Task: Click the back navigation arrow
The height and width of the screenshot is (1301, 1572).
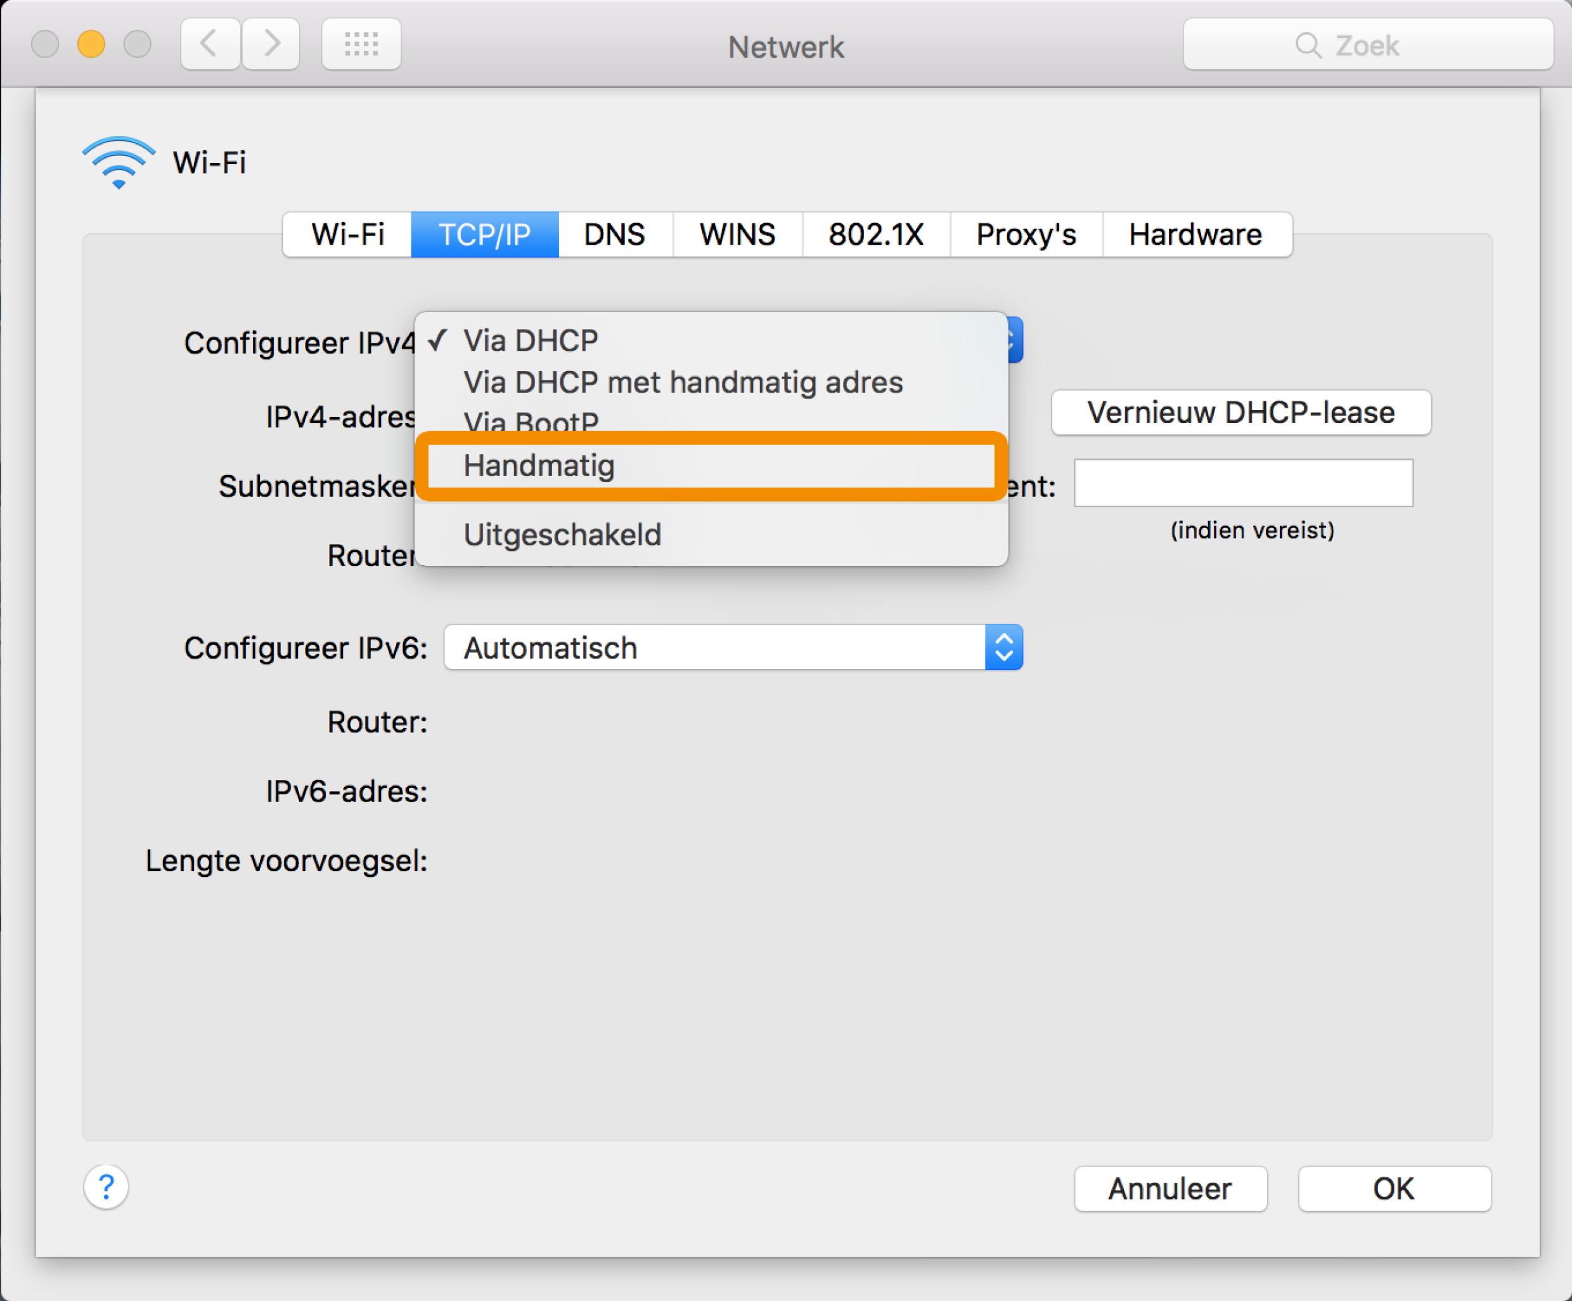Action: click(x=210, y=44)
